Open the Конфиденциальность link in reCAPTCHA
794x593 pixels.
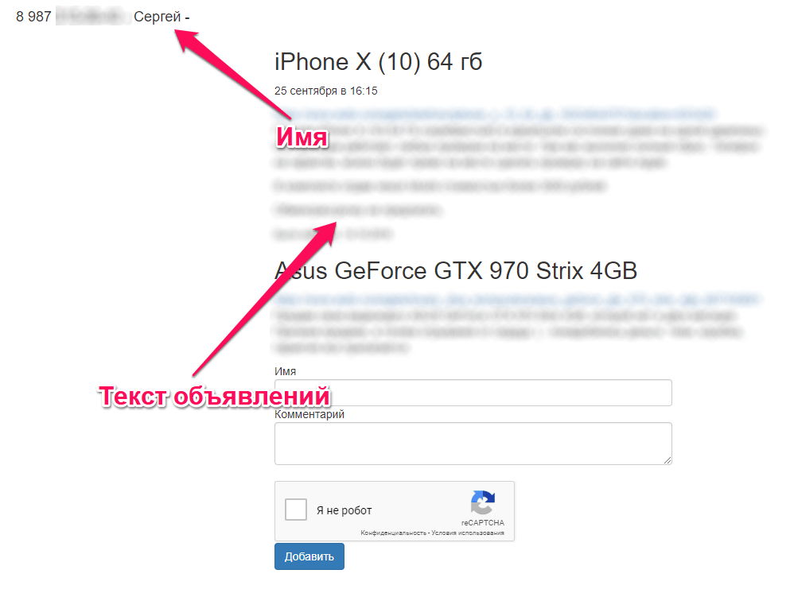[x=394, y=533]
